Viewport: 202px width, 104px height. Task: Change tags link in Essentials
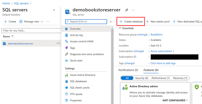coord(130,63)
